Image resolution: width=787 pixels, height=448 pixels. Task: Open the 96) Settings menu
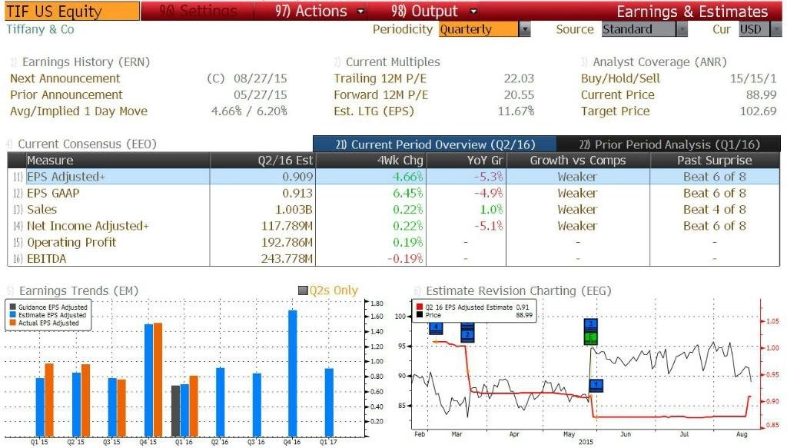(x=198, y=11)
